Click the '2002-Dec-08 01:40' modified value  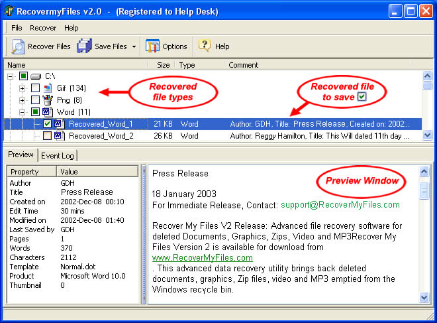click(x=92, y=220)
